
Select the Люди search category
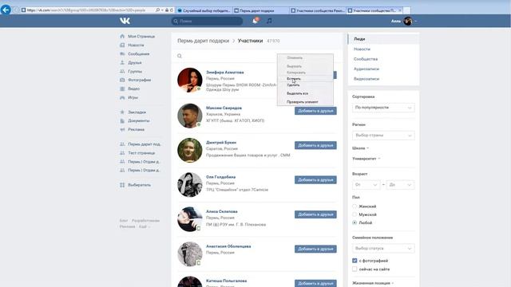(x=383, y=39)
